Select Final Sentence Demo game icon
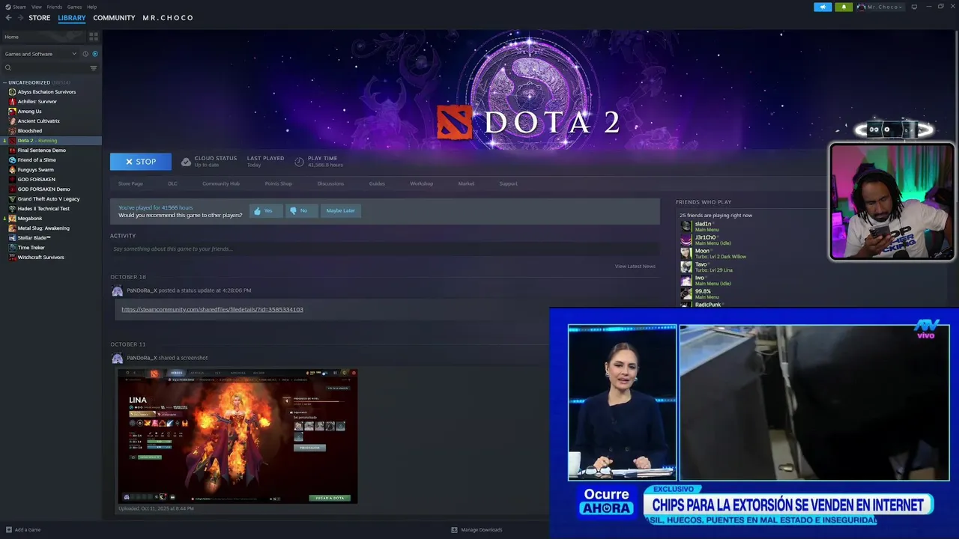The height and width of the screenshot is (539, 959). click(x=12, y=150)
